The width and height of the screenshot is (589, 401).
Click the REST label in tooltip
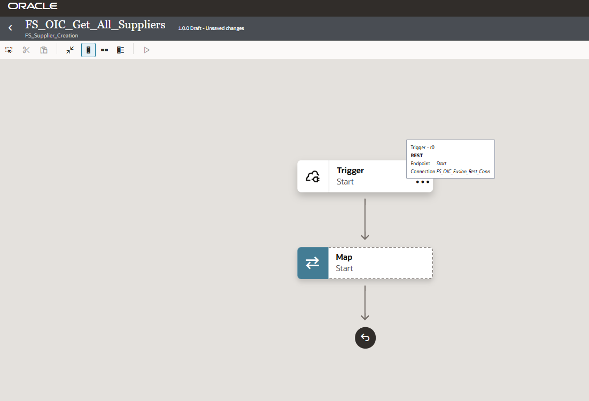coord(416,156)
